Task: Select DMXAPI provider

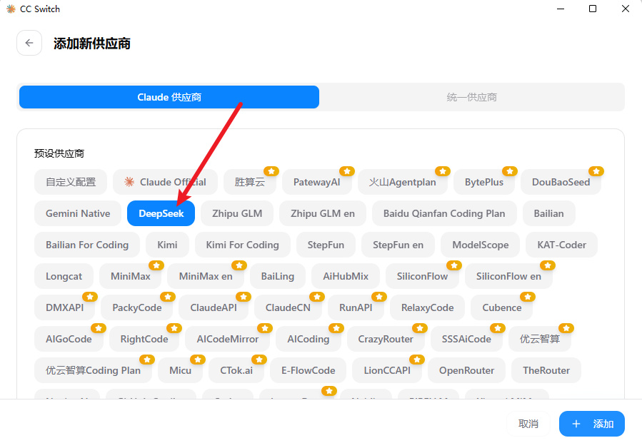Action: pyautogui.click(x=65, y=307)
